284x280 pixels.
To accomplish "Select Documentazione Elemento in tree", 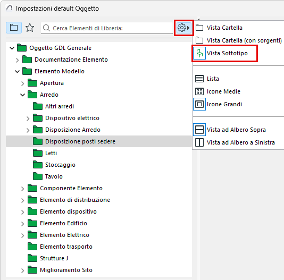I will tap(71, 60).
